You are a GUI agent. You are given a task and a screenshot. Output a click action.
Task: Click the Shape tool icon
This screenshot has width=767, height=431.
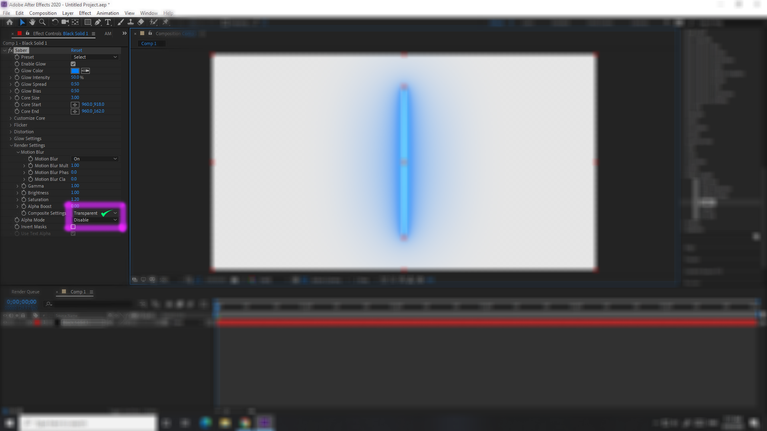(87, 22)
